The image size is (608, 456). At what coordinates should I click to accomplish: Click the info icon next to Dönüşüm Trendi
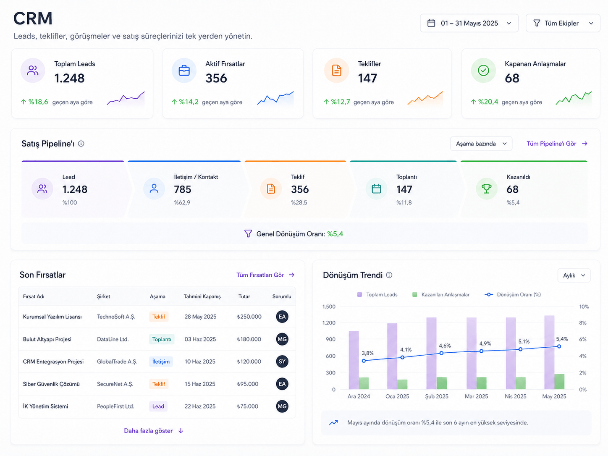pos(389,275)
